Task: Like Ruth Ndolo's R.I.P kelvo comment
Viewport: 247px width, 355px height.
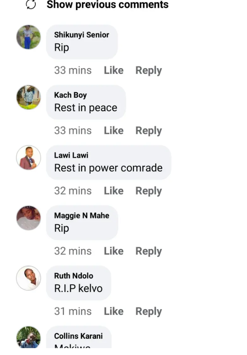Action: [114, 311]
